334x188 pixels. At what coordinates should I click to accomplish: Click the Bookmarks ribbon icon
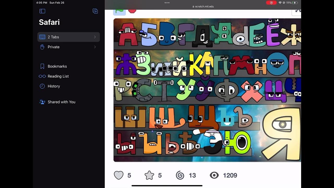[42, 66]
